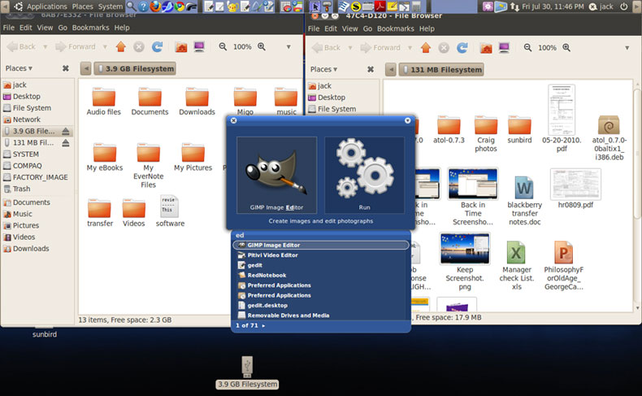This screenshot has height=396, width=642.
Task: Open Edit menu in right File Browser
Action: pyautogui.click(x=331, y=28)
